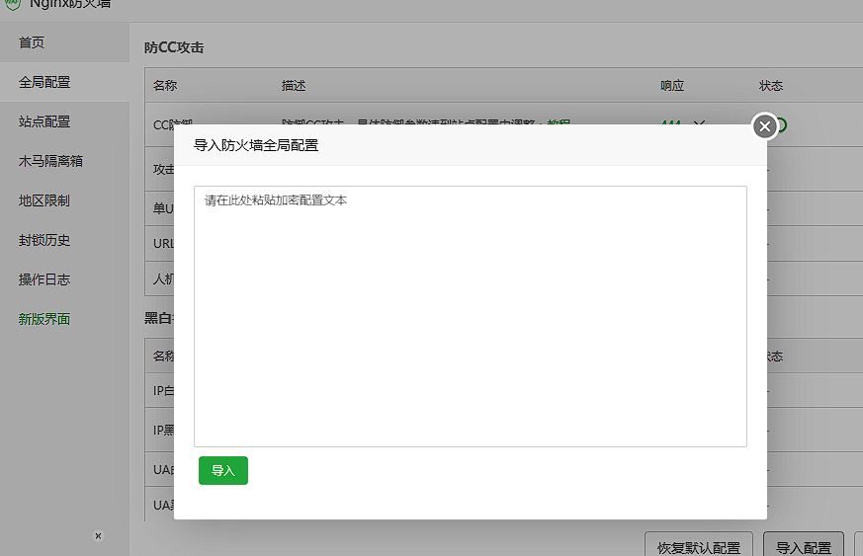
Task: Click the green 导入 button
Action: click(x=222, y=470)
